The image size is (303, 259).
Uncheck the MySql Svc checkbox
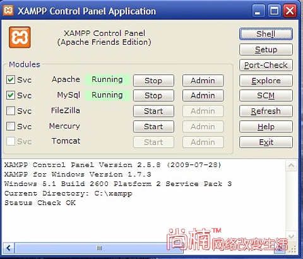(x=11, y=95)
